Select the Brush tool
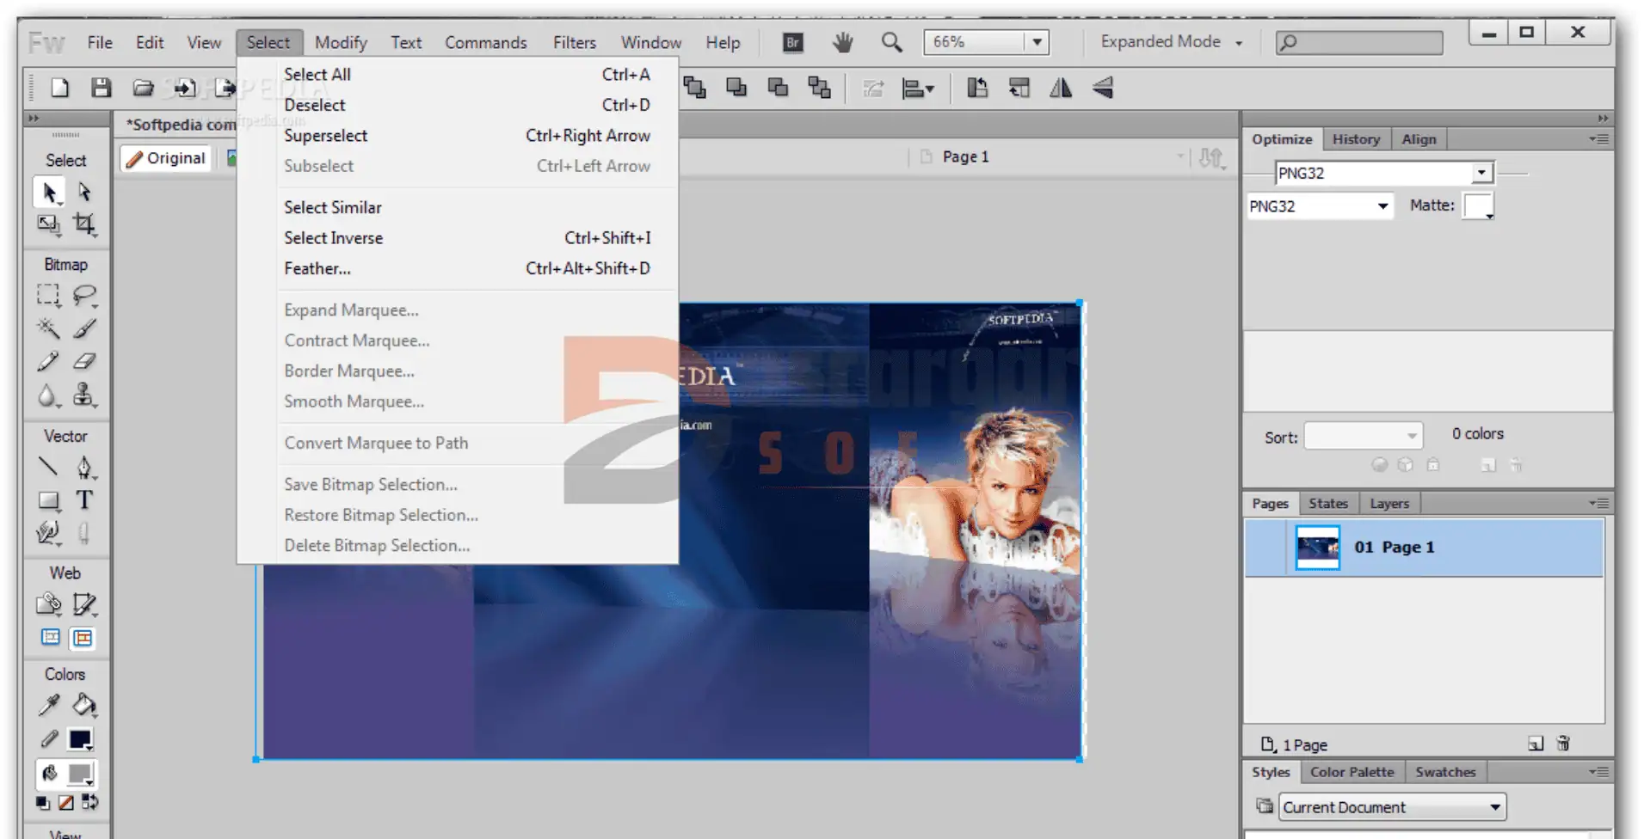Image resolution: width=1644 pixels, height=839 pixels. [x=84, y=328]
